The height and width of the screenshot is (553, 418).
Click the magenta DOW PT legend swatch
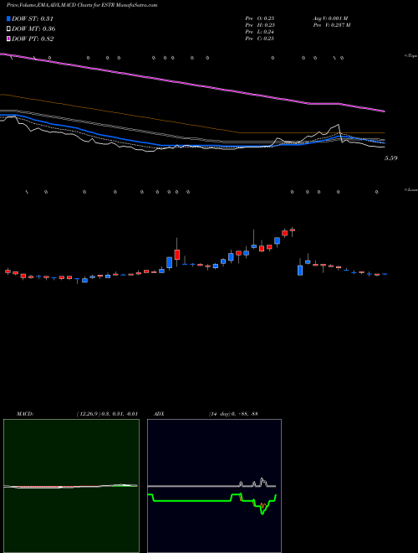pyautogui.click(x=8, y=39)
